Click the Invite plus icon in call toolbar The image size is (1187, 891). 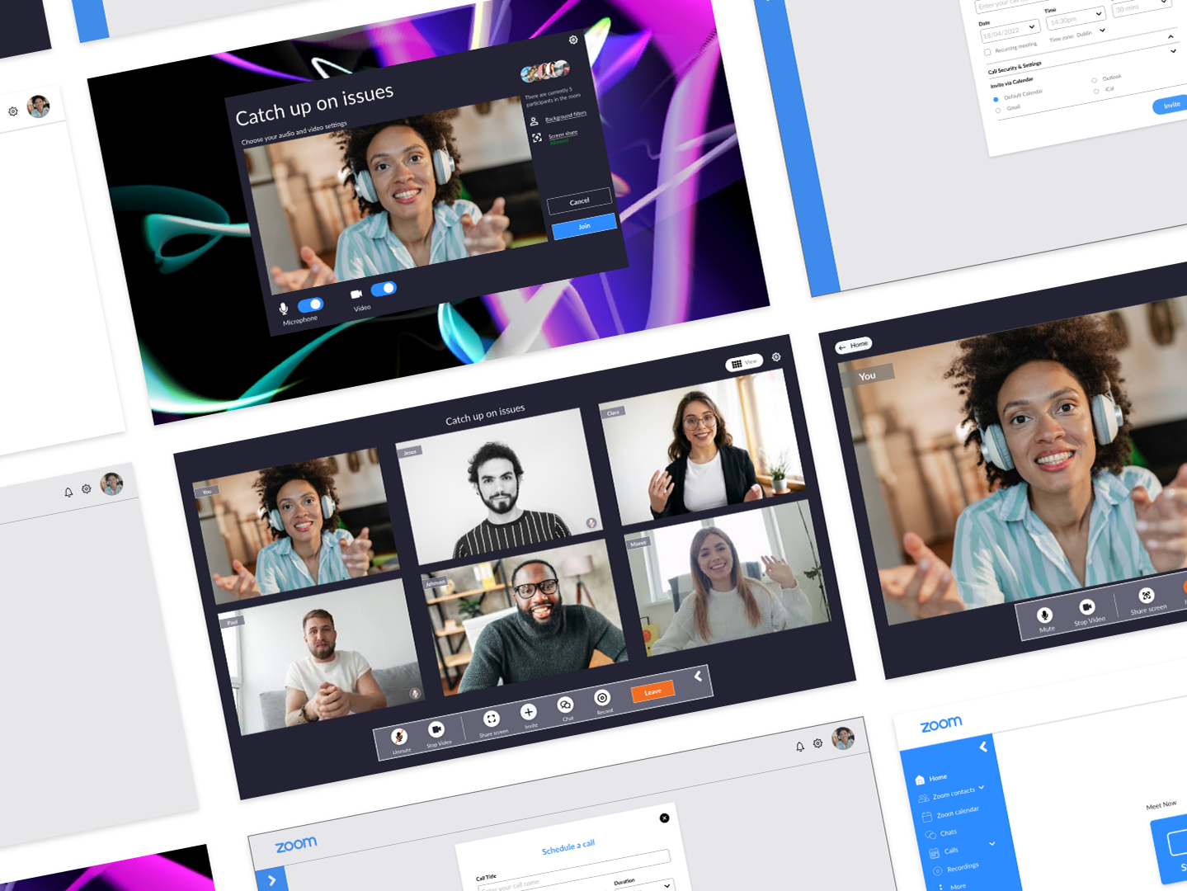pyautogui.click(x=529, y=712)
